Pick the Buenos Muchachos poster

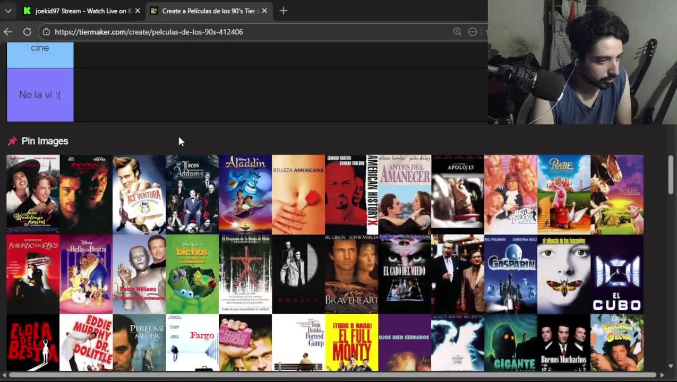[564, 343]
